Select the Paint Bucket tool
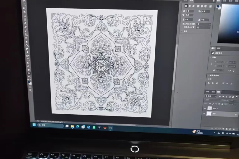The height and width of the screenshot is (159, 239). coord(27,45)
